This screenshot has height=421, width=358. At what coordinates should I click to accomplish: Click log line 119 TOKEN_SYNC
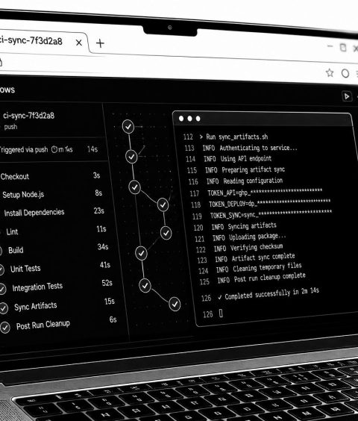pos(263,214)
